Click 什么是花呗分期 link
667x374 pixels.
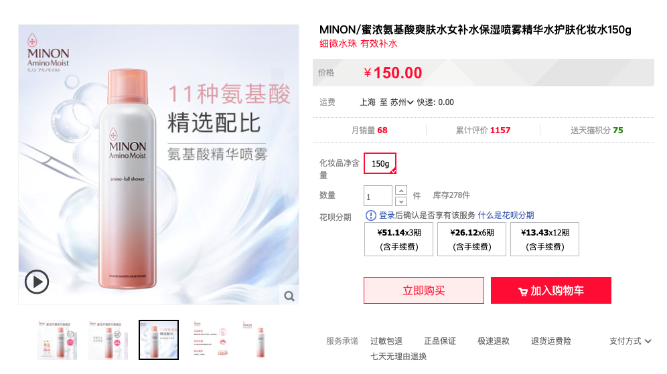tap(506, 215)
